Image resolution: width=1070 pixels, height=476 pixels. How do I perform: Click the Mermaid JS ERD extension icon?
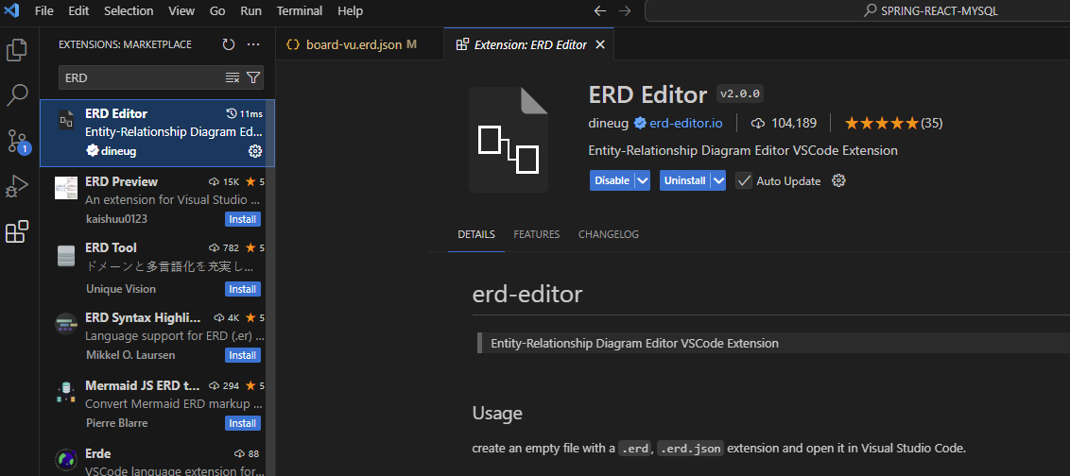(66, 391)
